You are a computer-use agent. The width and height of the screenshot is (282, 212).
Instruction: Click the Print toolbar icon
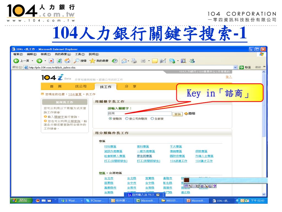click(134, 61)
